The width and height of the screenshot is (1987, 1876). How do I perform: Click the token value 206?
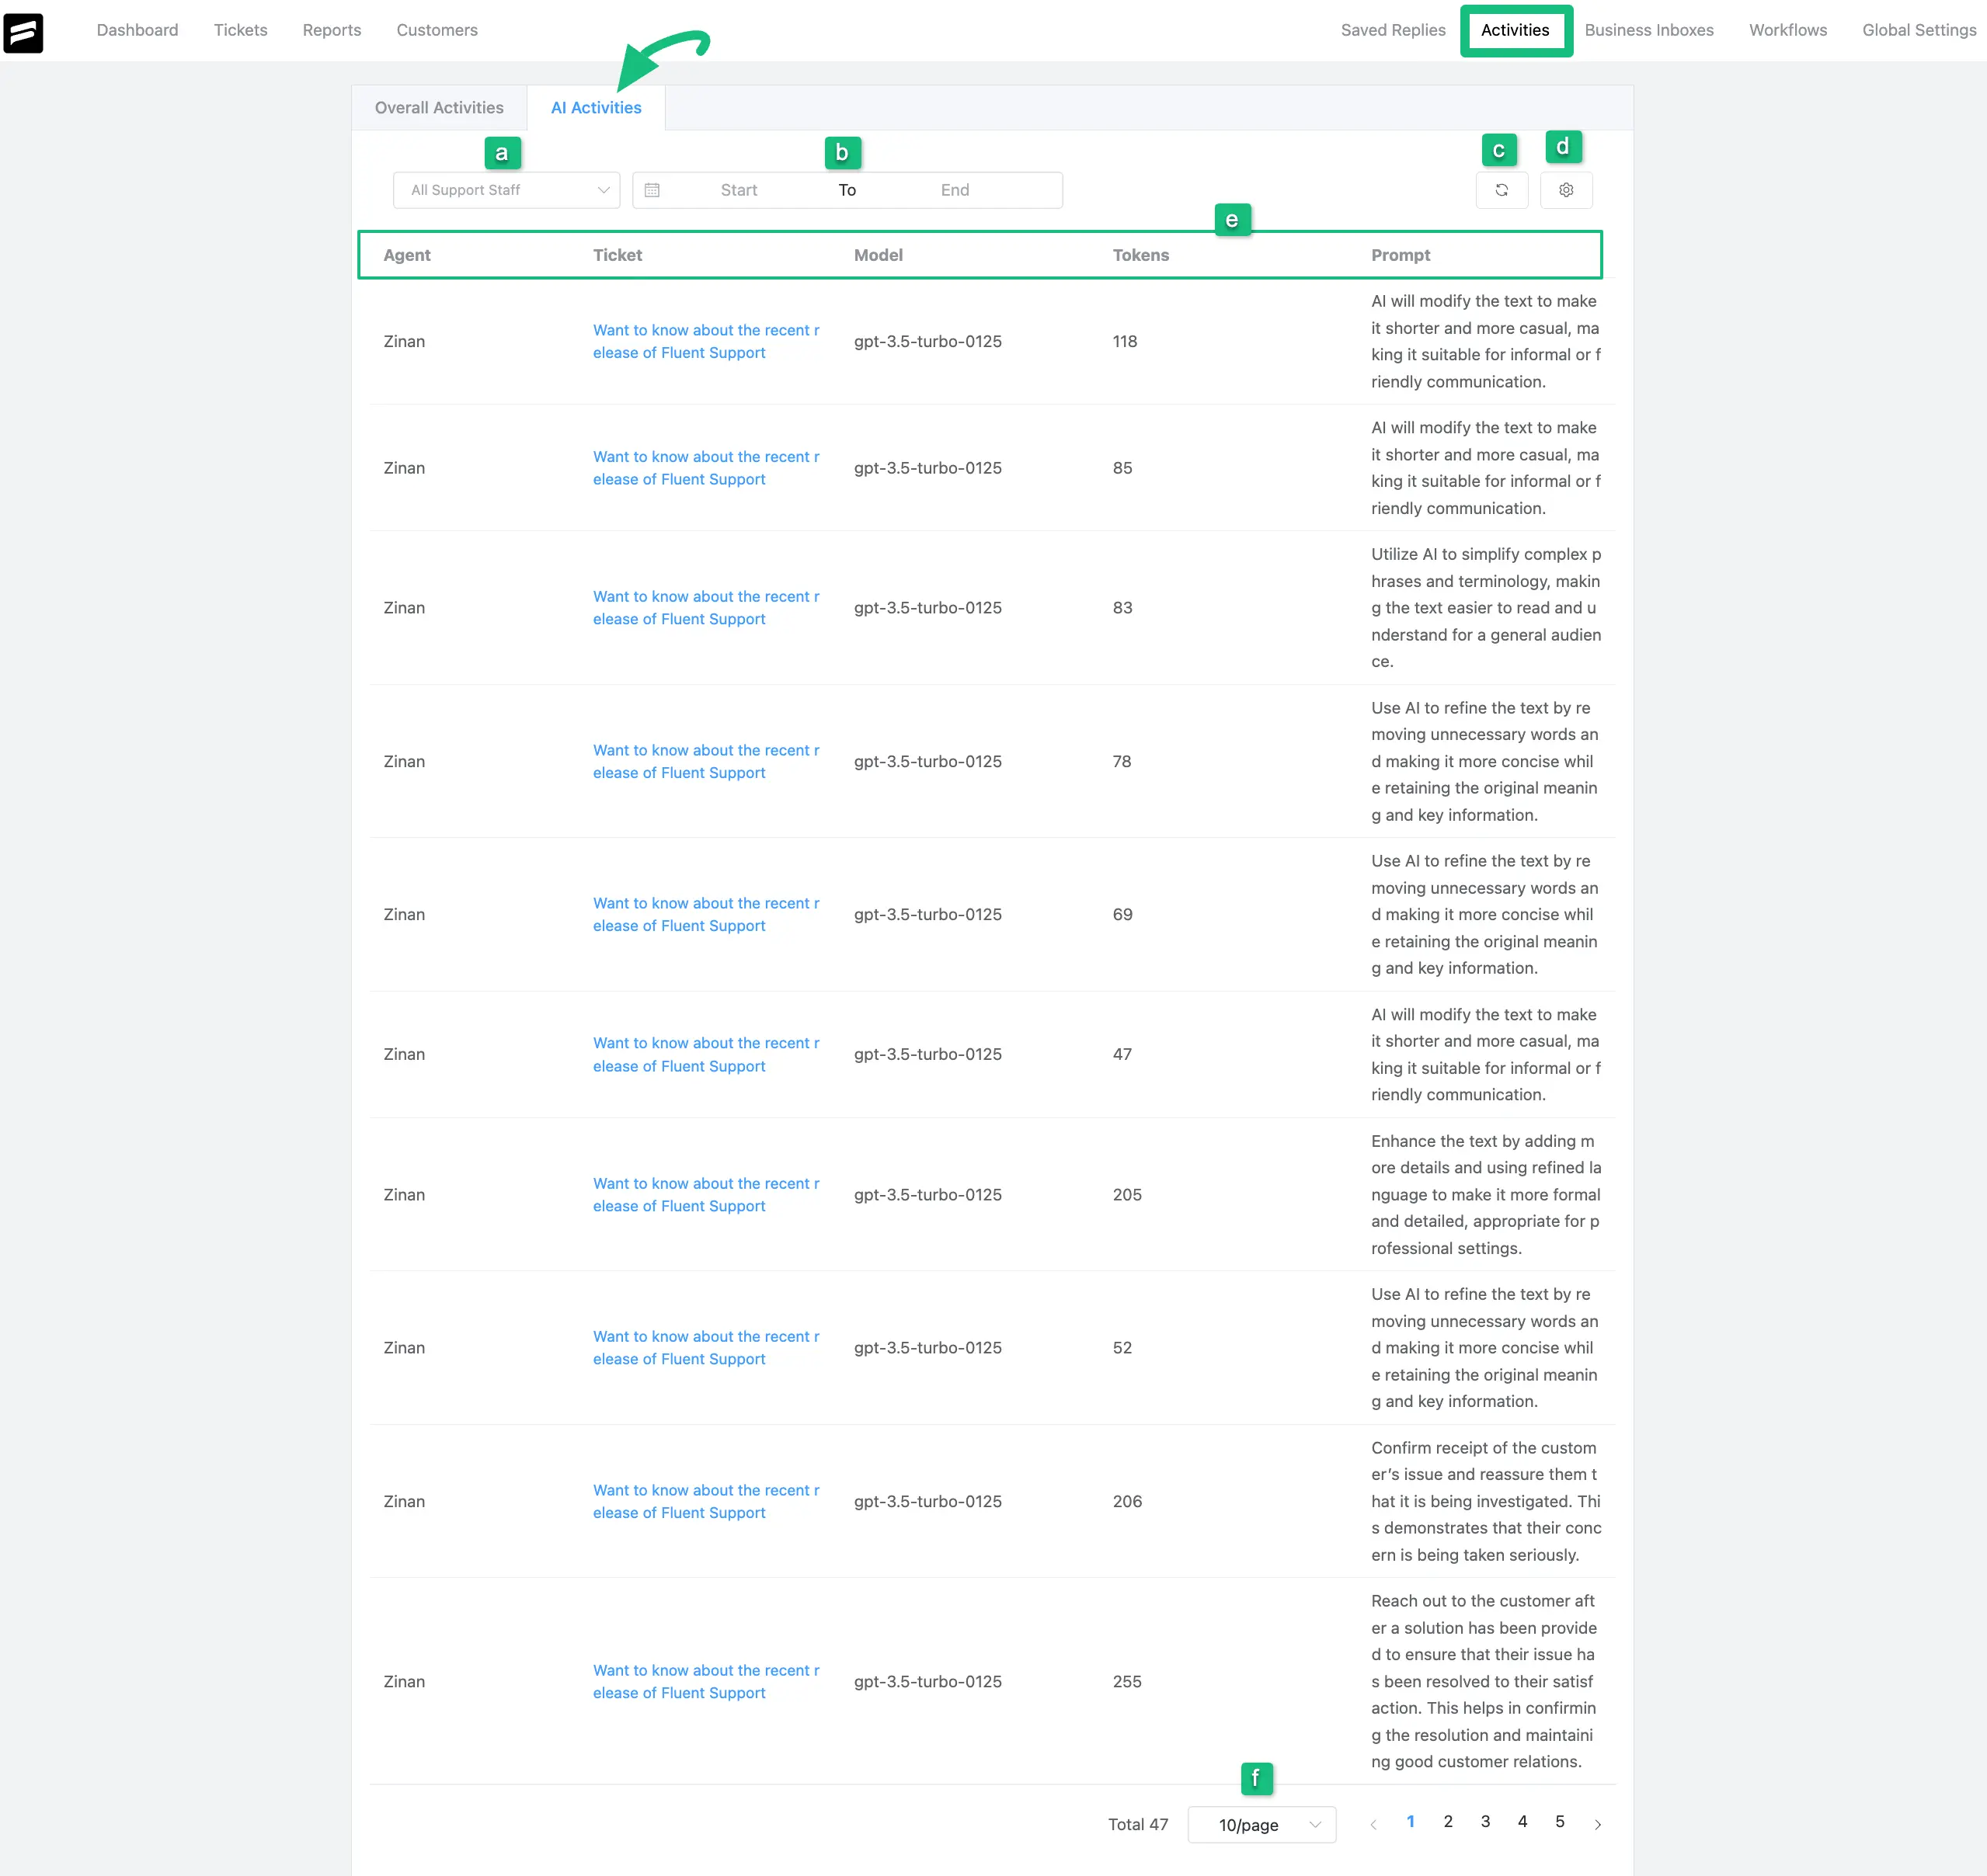click(x=1126, y=1502)
